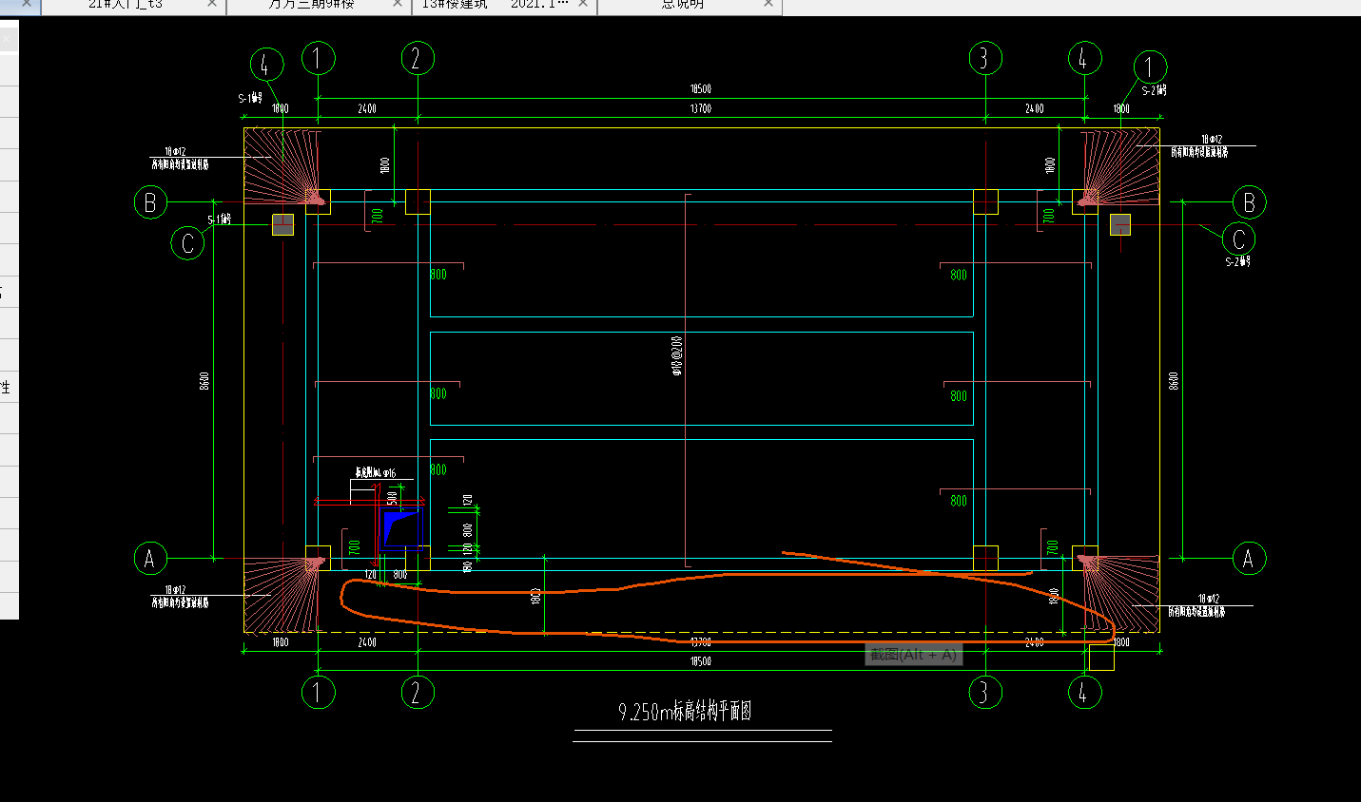Select the 2400 dimension at top left
Screen dimensions: 1361x802
point(367,109)
